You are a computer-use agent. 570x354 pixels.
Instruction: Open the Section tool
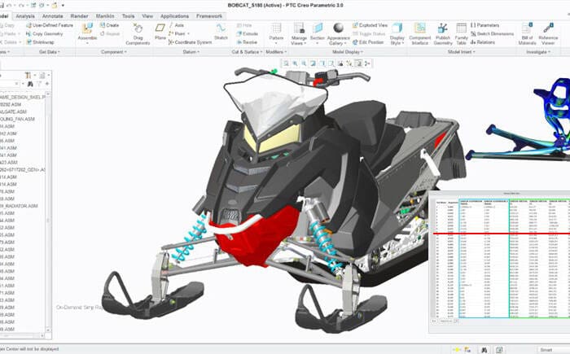[x=318, y=32]
